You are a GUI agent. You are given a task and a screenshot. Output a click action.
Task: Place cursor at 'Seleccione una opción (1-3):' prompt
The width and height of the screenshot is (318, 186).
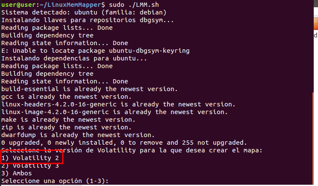(x=55, y=181)
